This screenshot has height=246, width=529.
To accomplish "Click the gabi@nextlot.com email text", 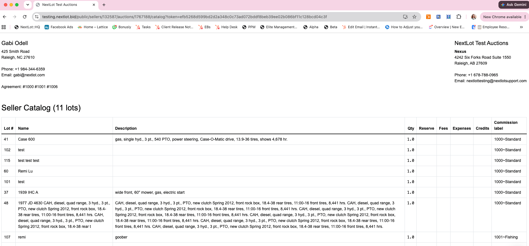I will (x=29, y=75).
